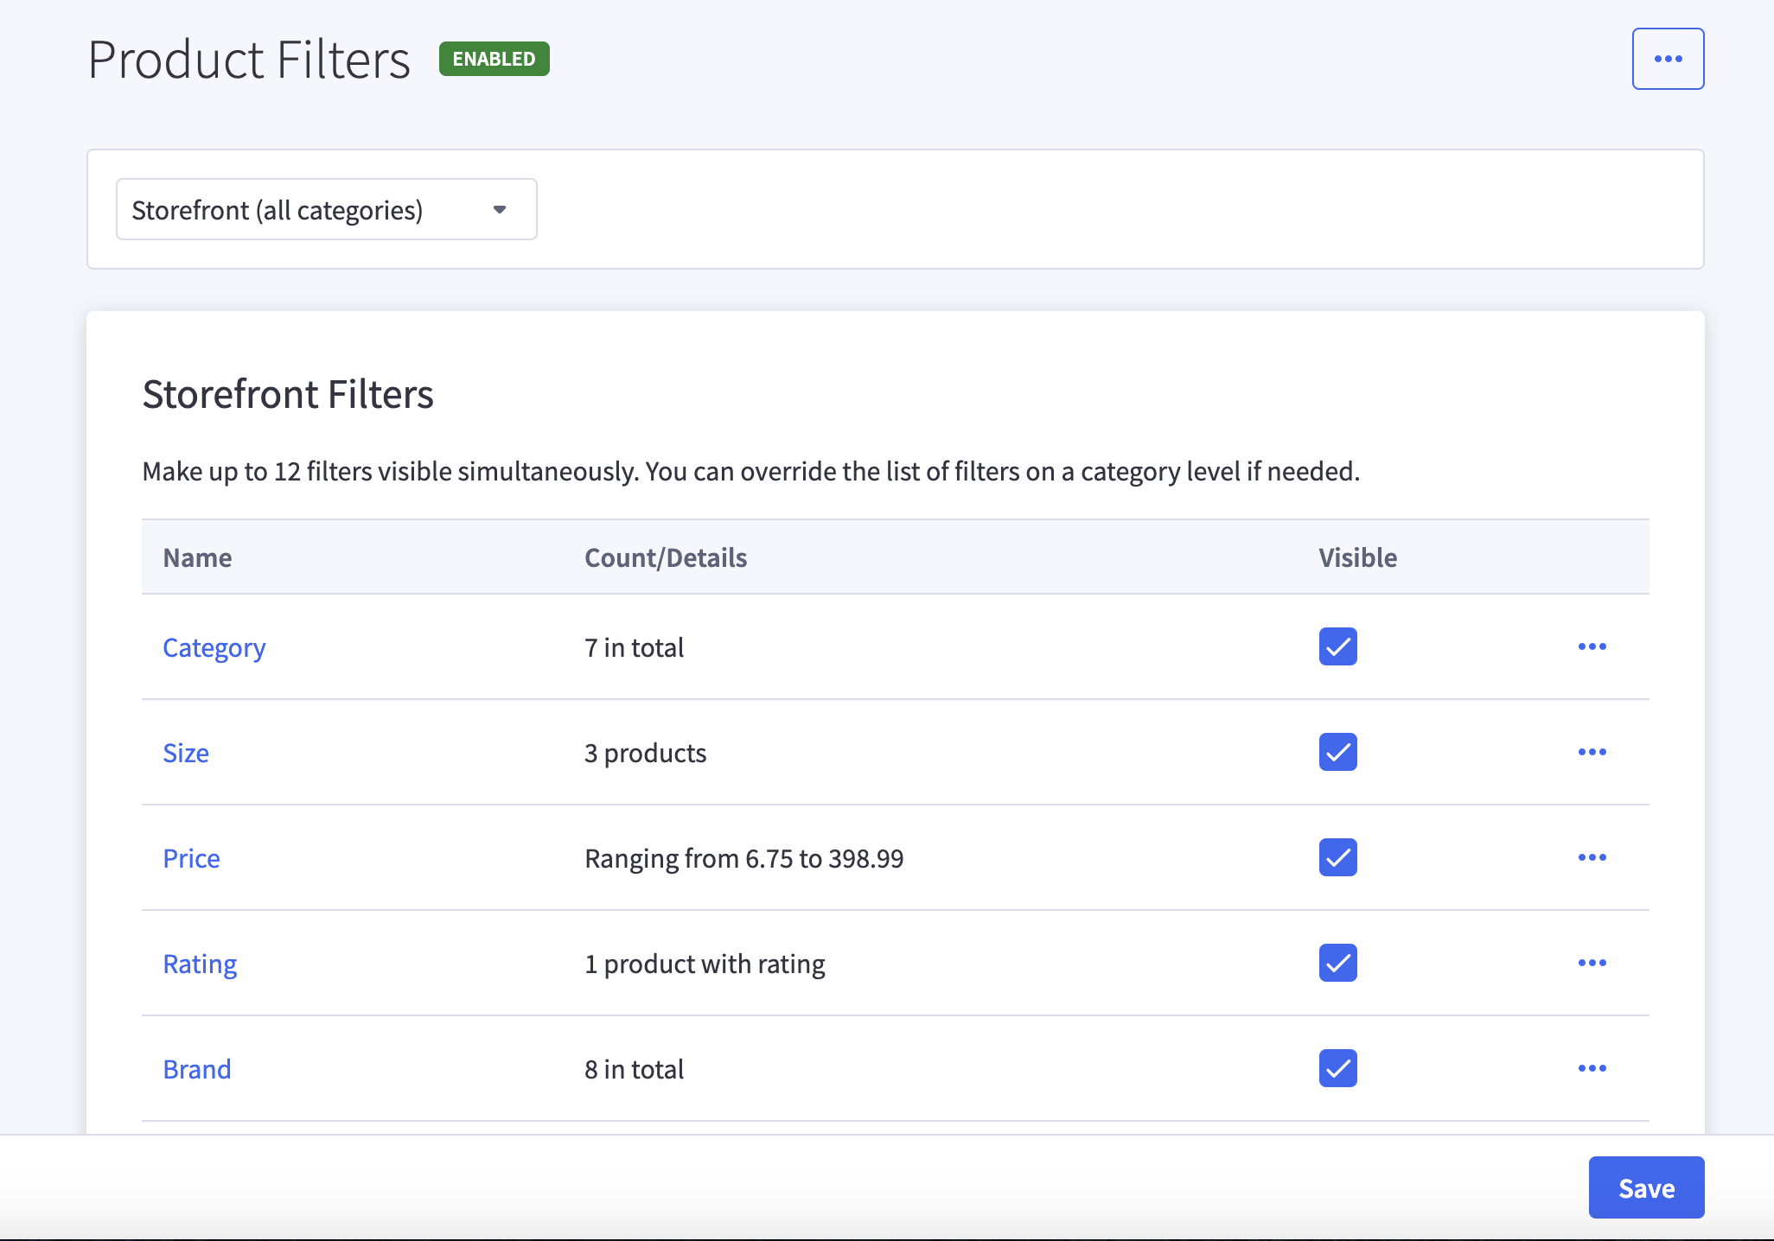Screen dimensions: 1774x1241
Task: Click the ENABLED status badge
Action: (493, 59)
